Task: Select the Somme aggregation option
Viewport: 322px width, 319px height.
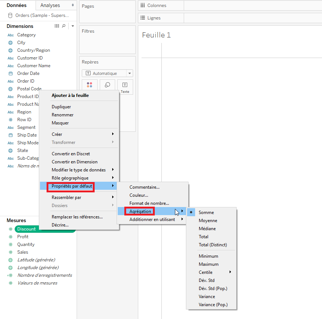Action: click(x=206, y=213)
